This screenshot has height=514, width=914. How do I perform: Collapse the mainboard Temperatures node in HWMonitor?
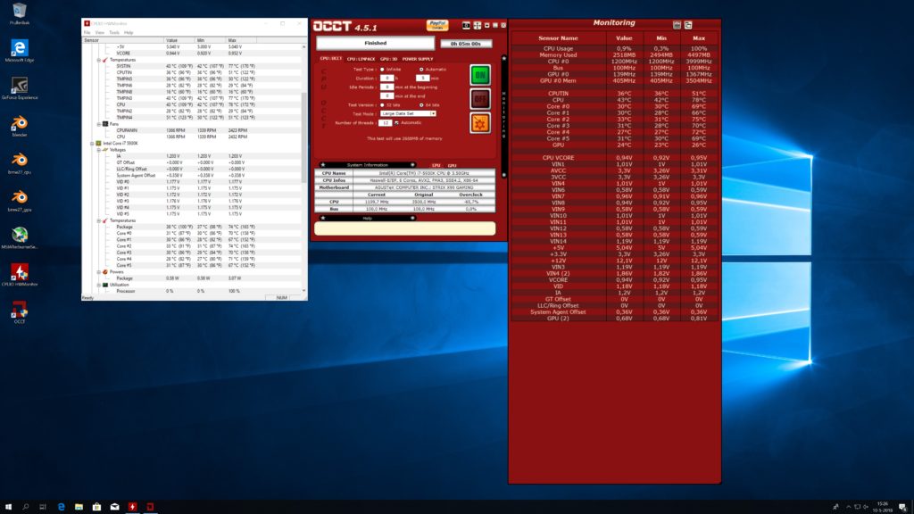click(x=98, y=60)
